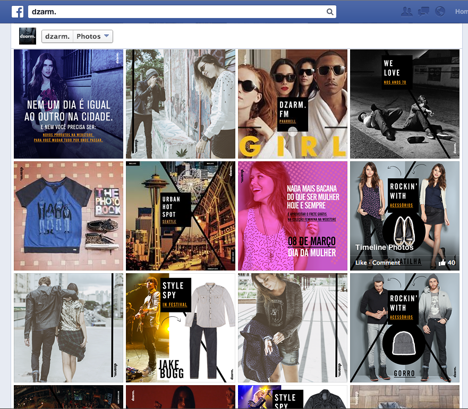Open the friend requests icon

tap(407, 12)
